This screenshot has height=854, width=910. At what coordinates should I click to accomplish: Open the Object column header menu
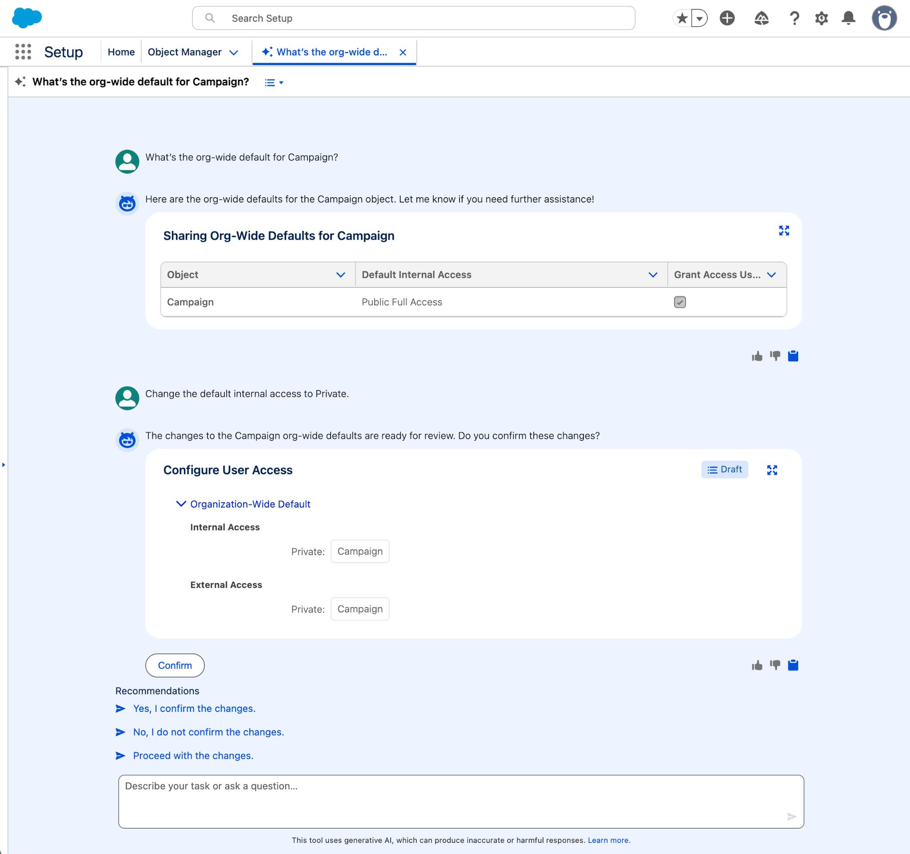[x=340, y=274]
